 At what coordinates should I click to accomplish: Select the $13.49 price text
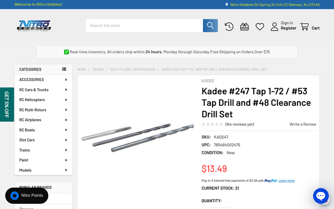click(x=214, y=169)
